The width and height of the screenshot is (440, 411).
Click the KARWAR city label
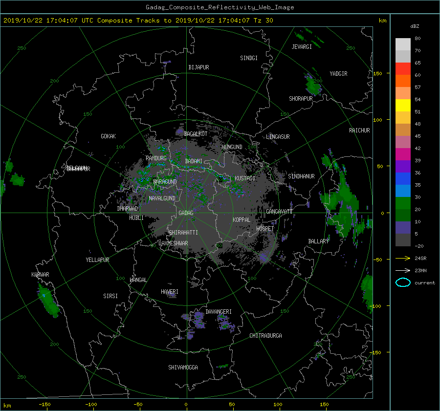coord(40,274)
